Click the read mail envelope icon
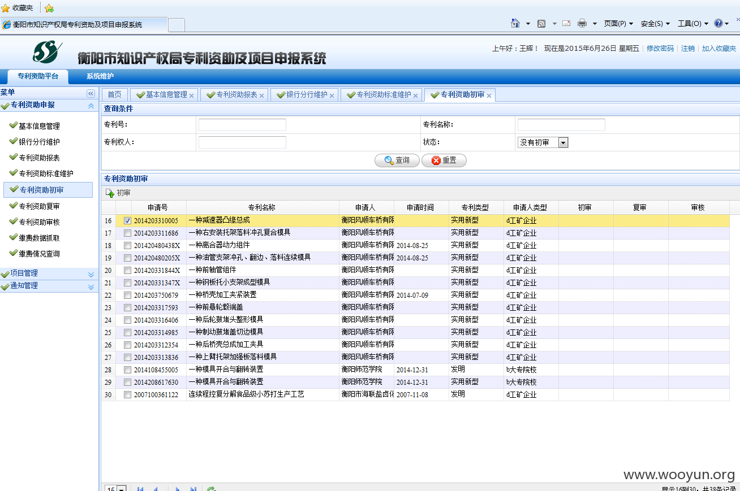This screenshot has width=740, height=491. coord(566,23)
